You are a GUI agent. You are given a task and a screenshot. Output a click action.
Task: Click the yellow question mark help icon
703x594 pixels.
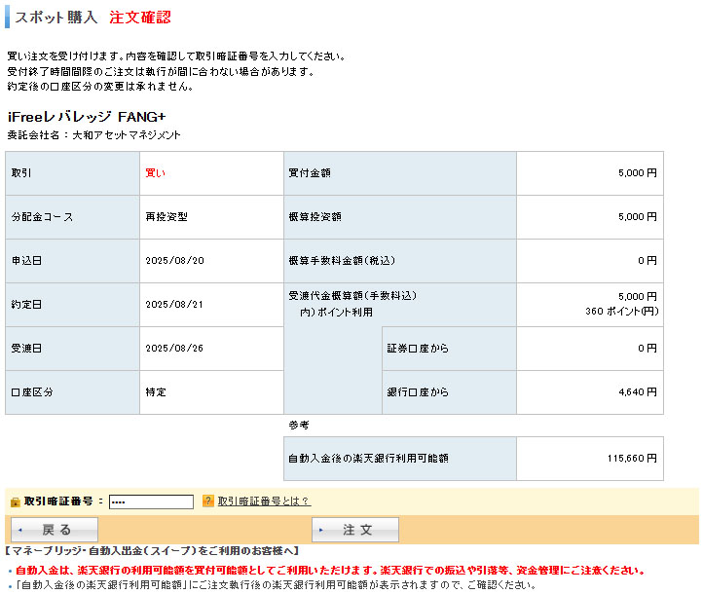(x=207, y=501)
